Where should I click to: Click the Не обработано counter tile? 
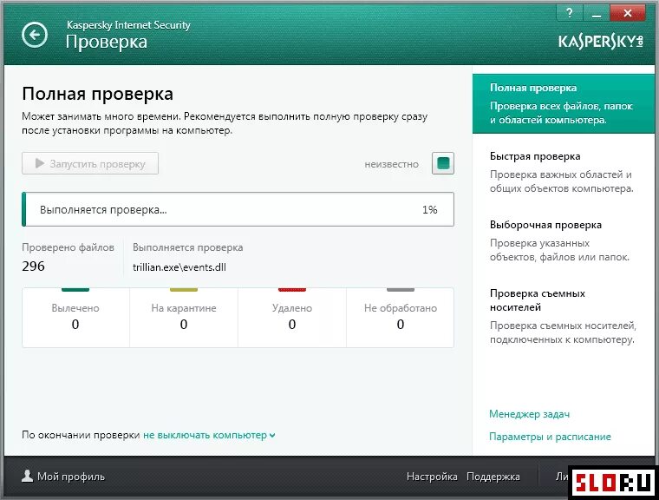coord(400,318)
